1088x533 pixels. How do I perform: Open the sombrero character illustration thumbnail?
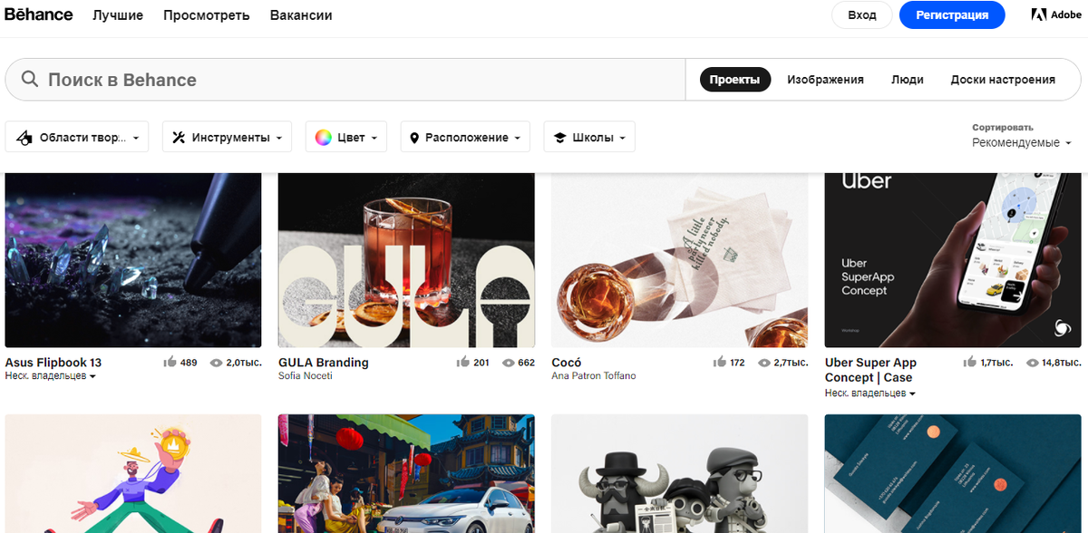click(x=133, y=474)
